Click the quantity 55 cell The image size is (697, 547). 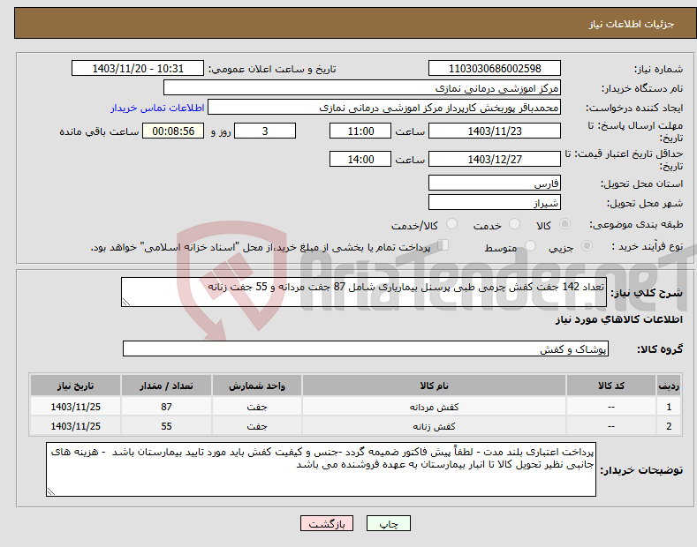(x=166, y=426)
